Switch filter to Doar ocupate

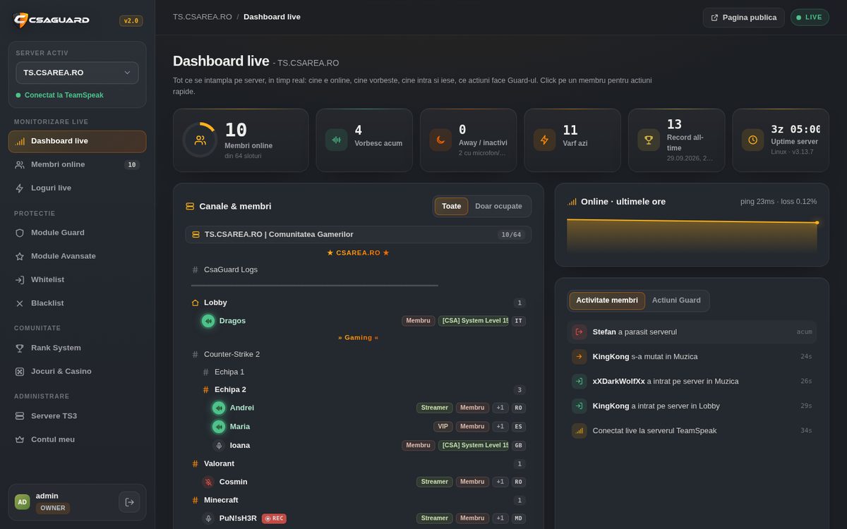click(x=498, y=207)
